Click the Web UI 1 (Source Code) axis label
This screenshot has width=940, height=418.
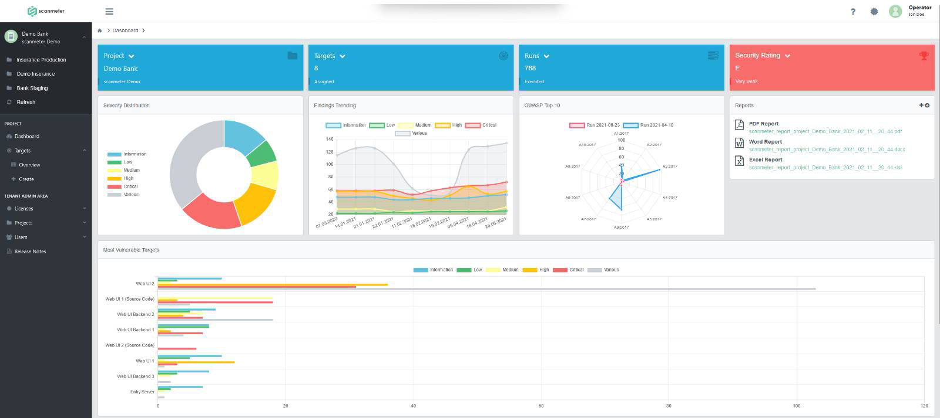coord(130,299)
